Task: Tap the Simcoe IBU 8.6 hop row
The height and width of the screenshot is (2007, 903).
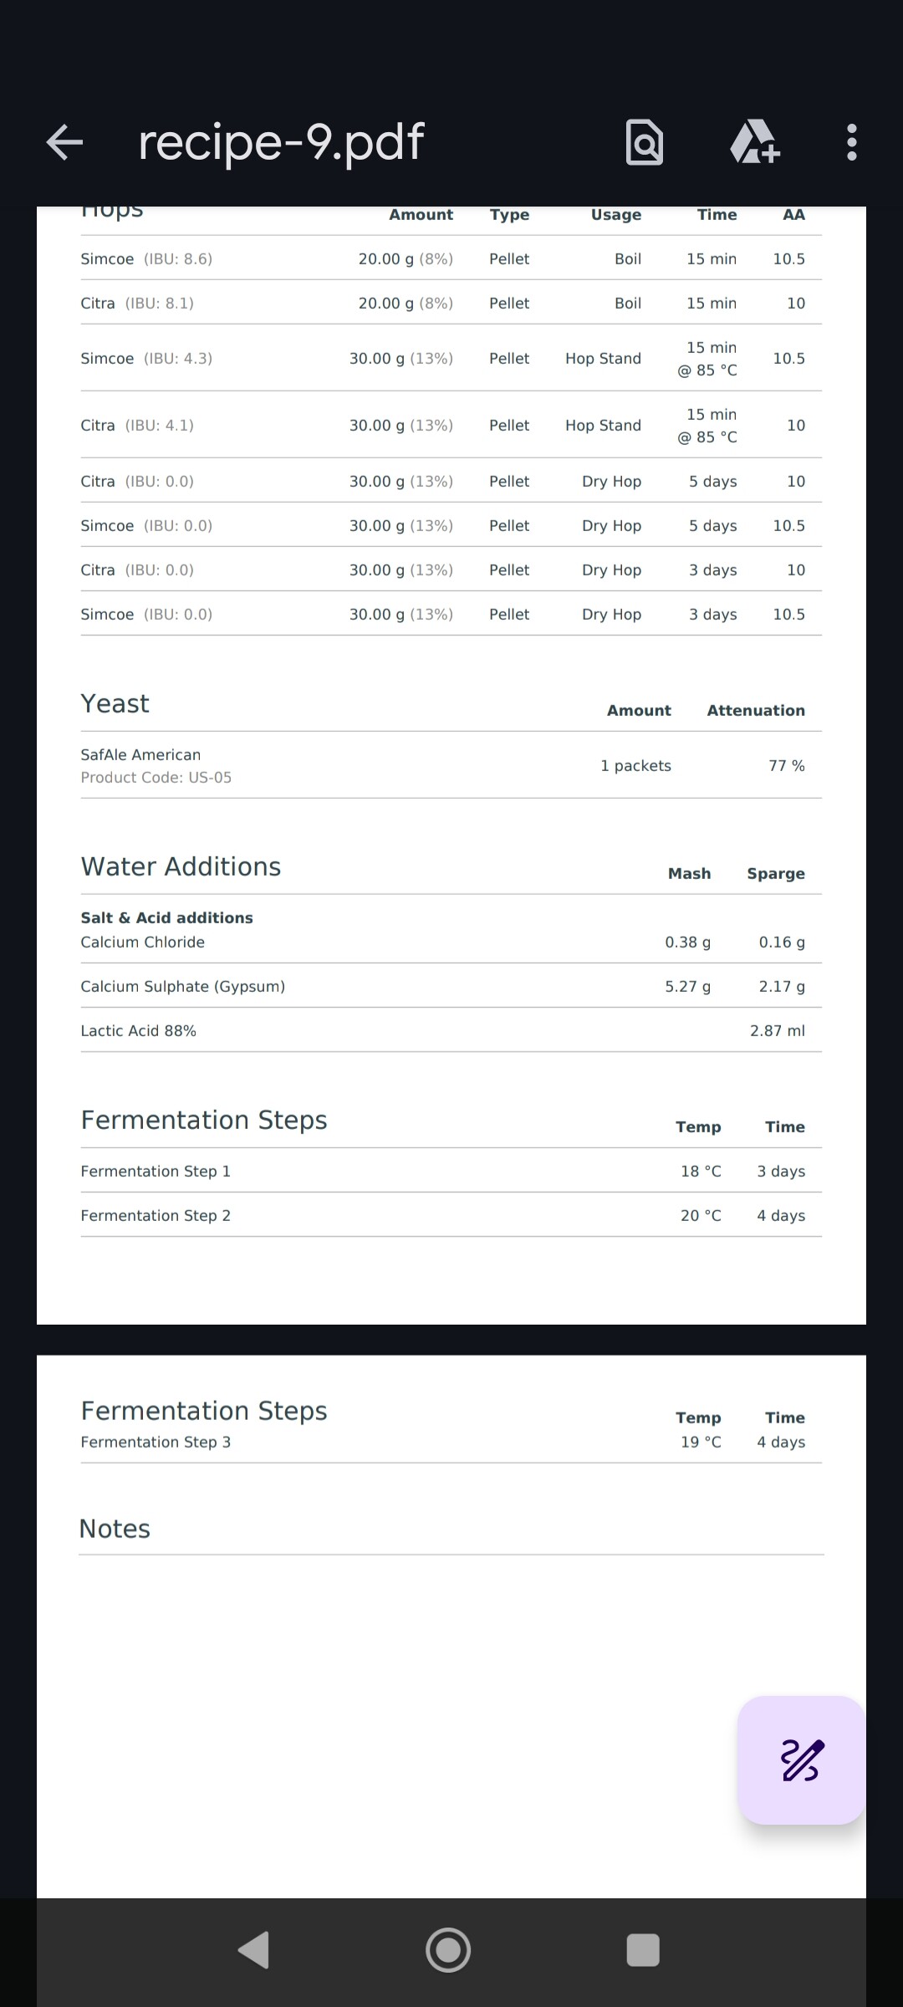Action: click(451, 258)
